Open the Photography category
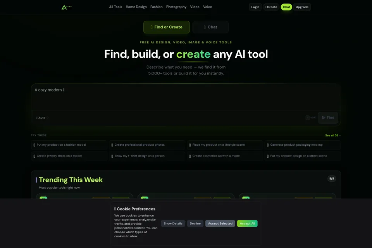Screen dimensions: 372x248 click(x=176, y=7)
